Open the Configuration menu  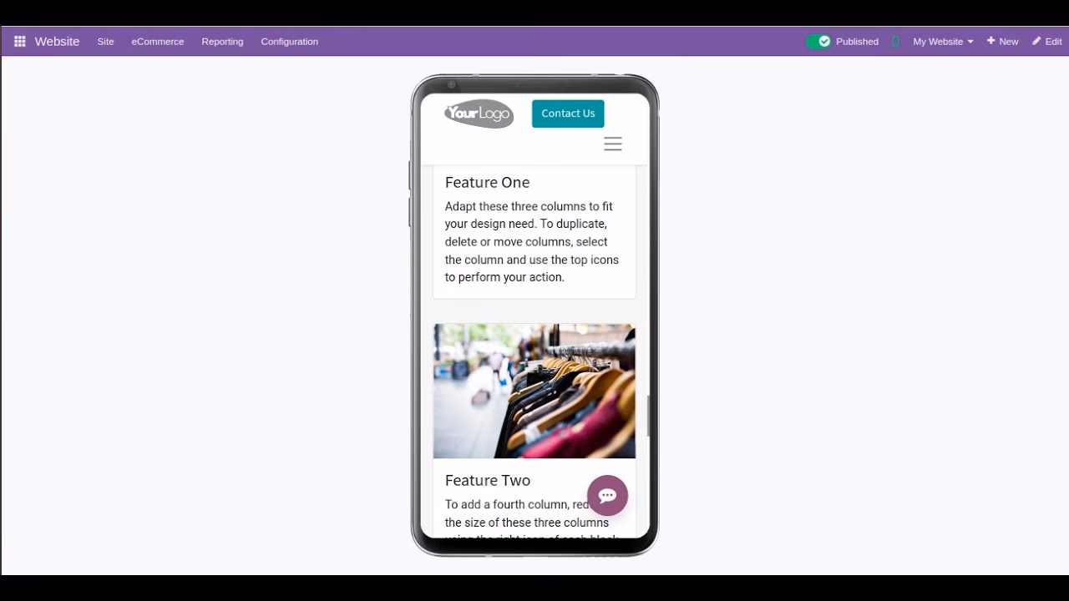(289, 41)
